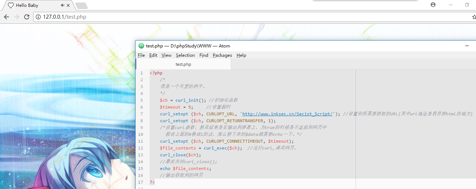This screenshot has height=189, width=476.
Task: Minimize the Atom editor window
Action: 467,46
